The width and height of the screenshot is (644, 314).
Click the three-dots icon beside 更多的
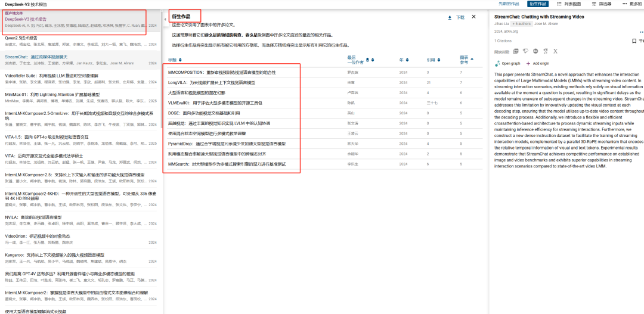(625, 4)
